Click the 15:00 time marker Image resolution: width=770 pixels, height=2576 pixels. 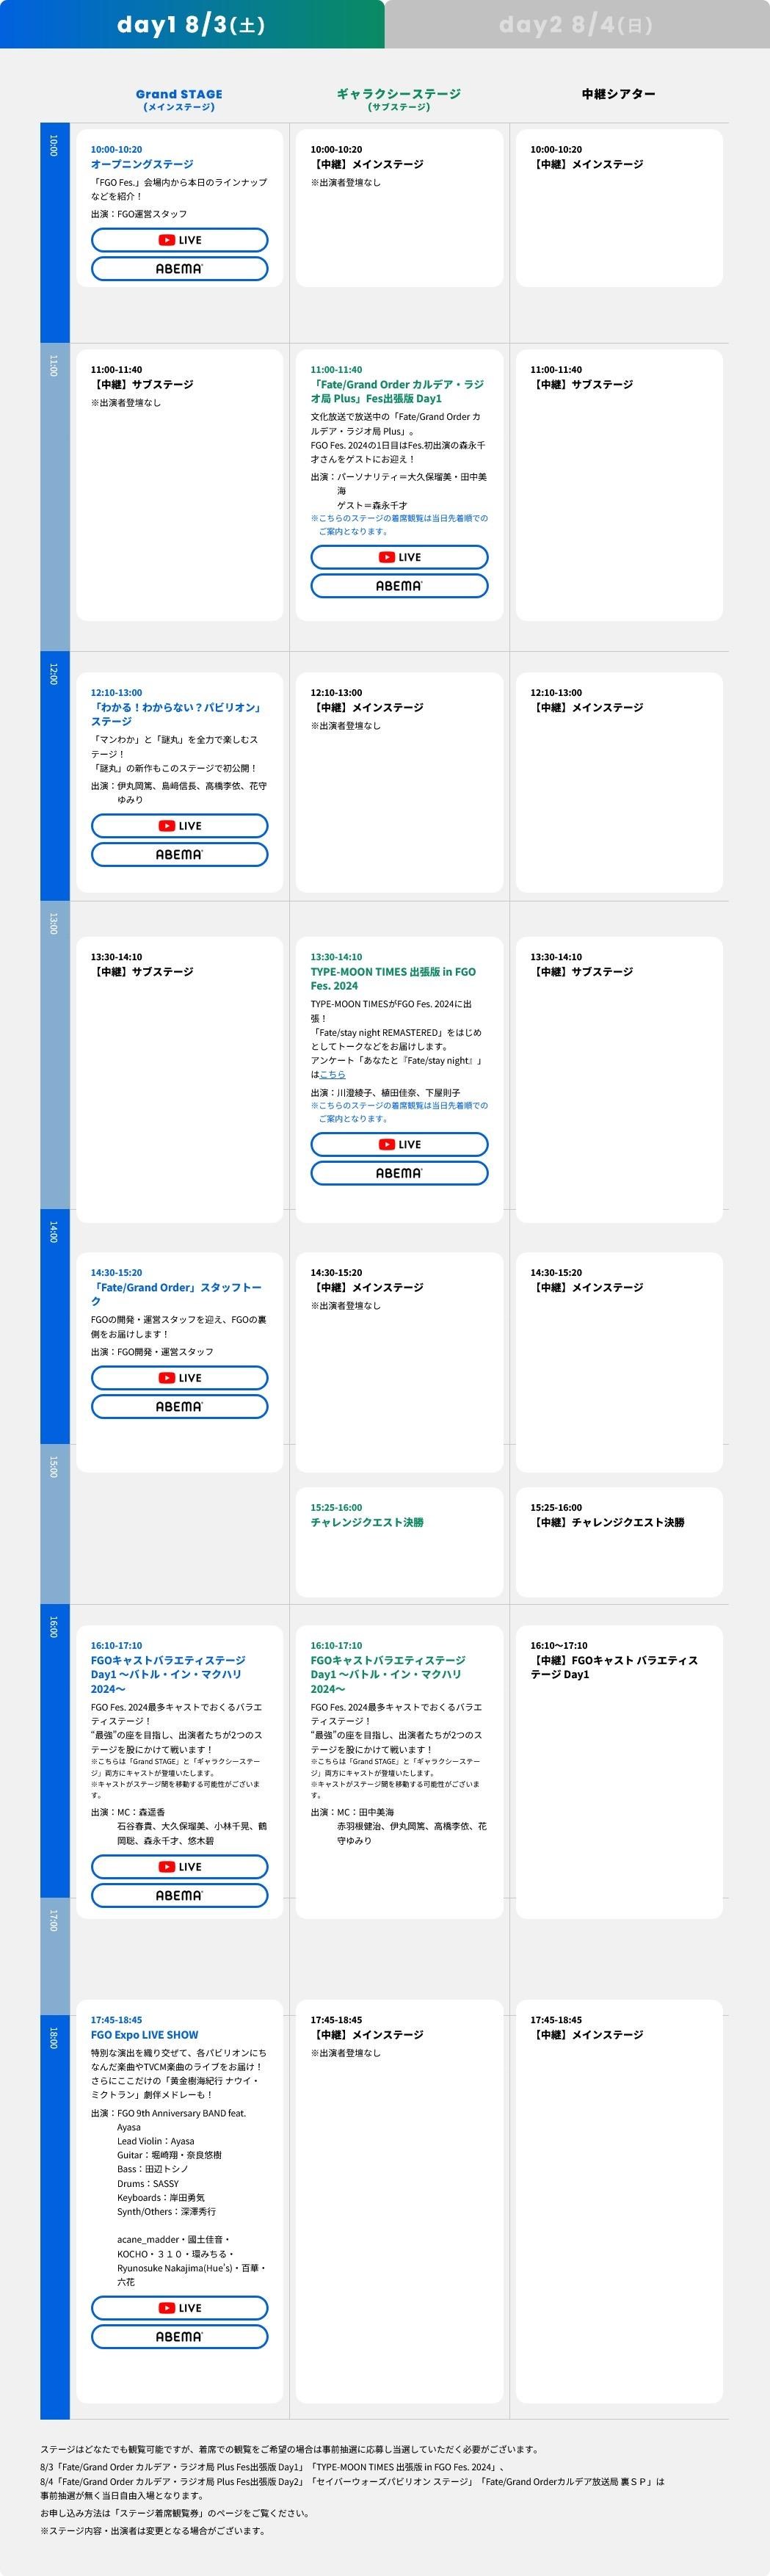click(x=54, y=1467)
